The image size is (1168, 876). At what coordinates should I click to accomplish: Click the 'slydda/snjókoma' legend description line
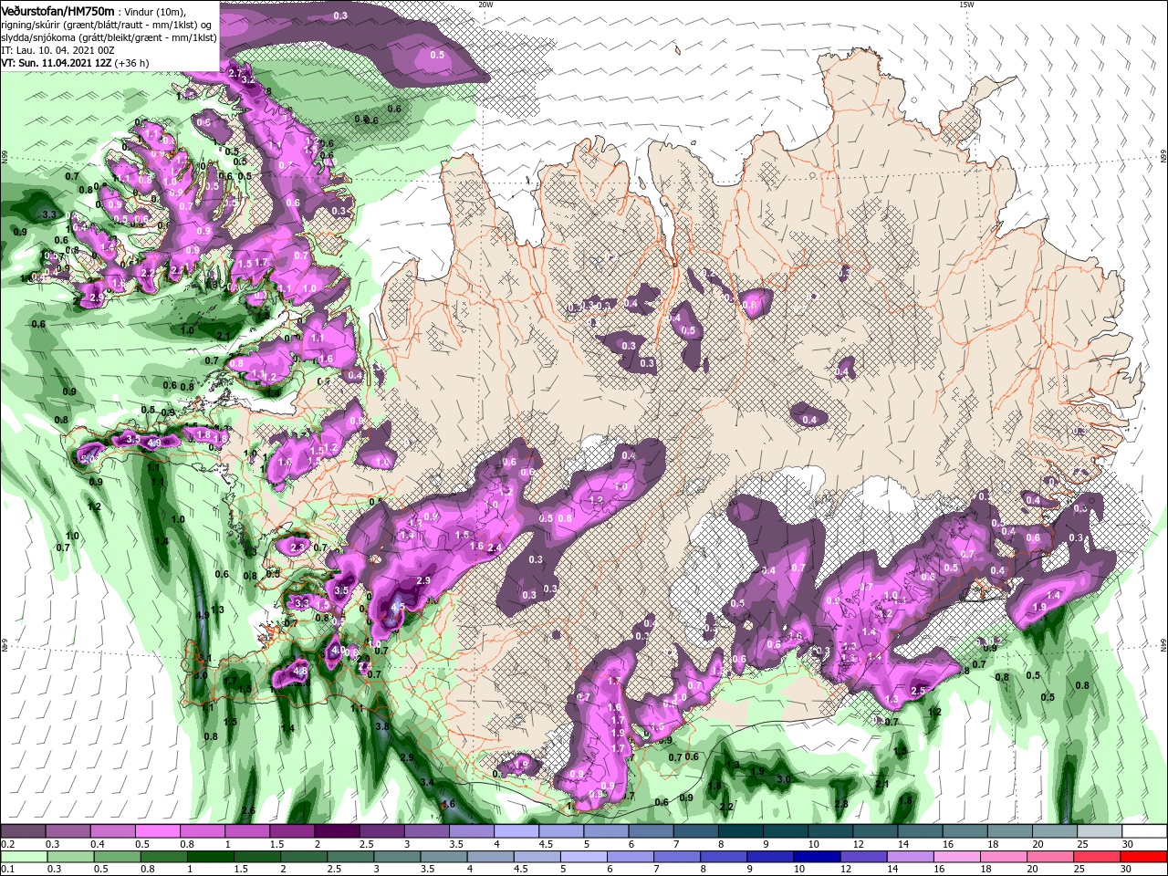(x=109, y=37)
